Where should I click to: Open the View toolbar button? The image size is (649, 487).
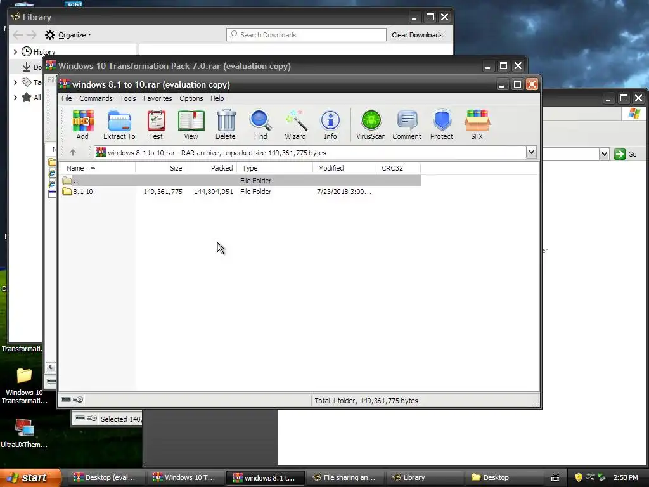pos(191,124)
